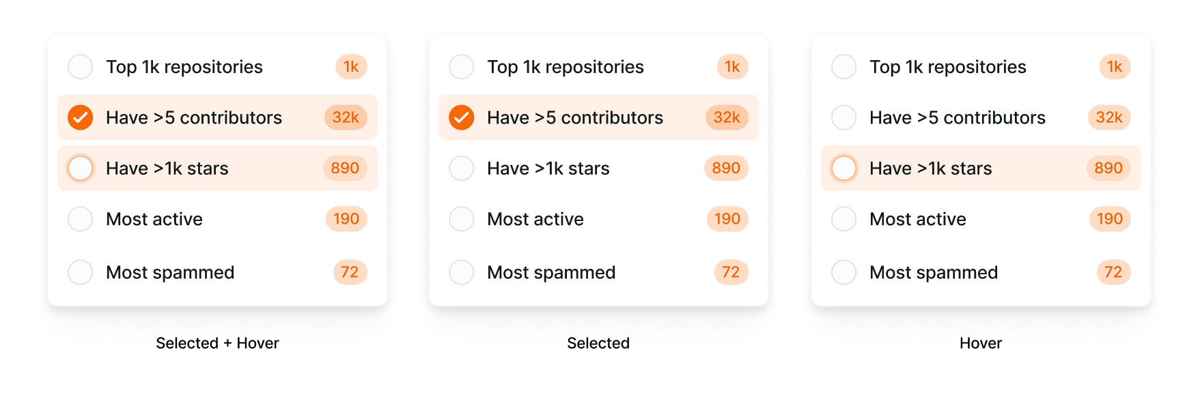Click the '190' badge in Hover panel
1200x412 pixels.
[x=1109, y=219]
